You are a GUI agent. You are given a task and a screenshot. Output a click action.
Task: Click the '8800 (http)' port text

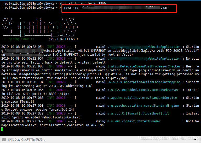[59, 94]
